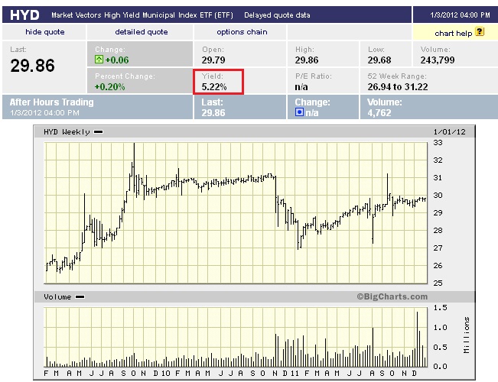Click the large last price 29.86
The image size is (498, 382).
point(32,66)
